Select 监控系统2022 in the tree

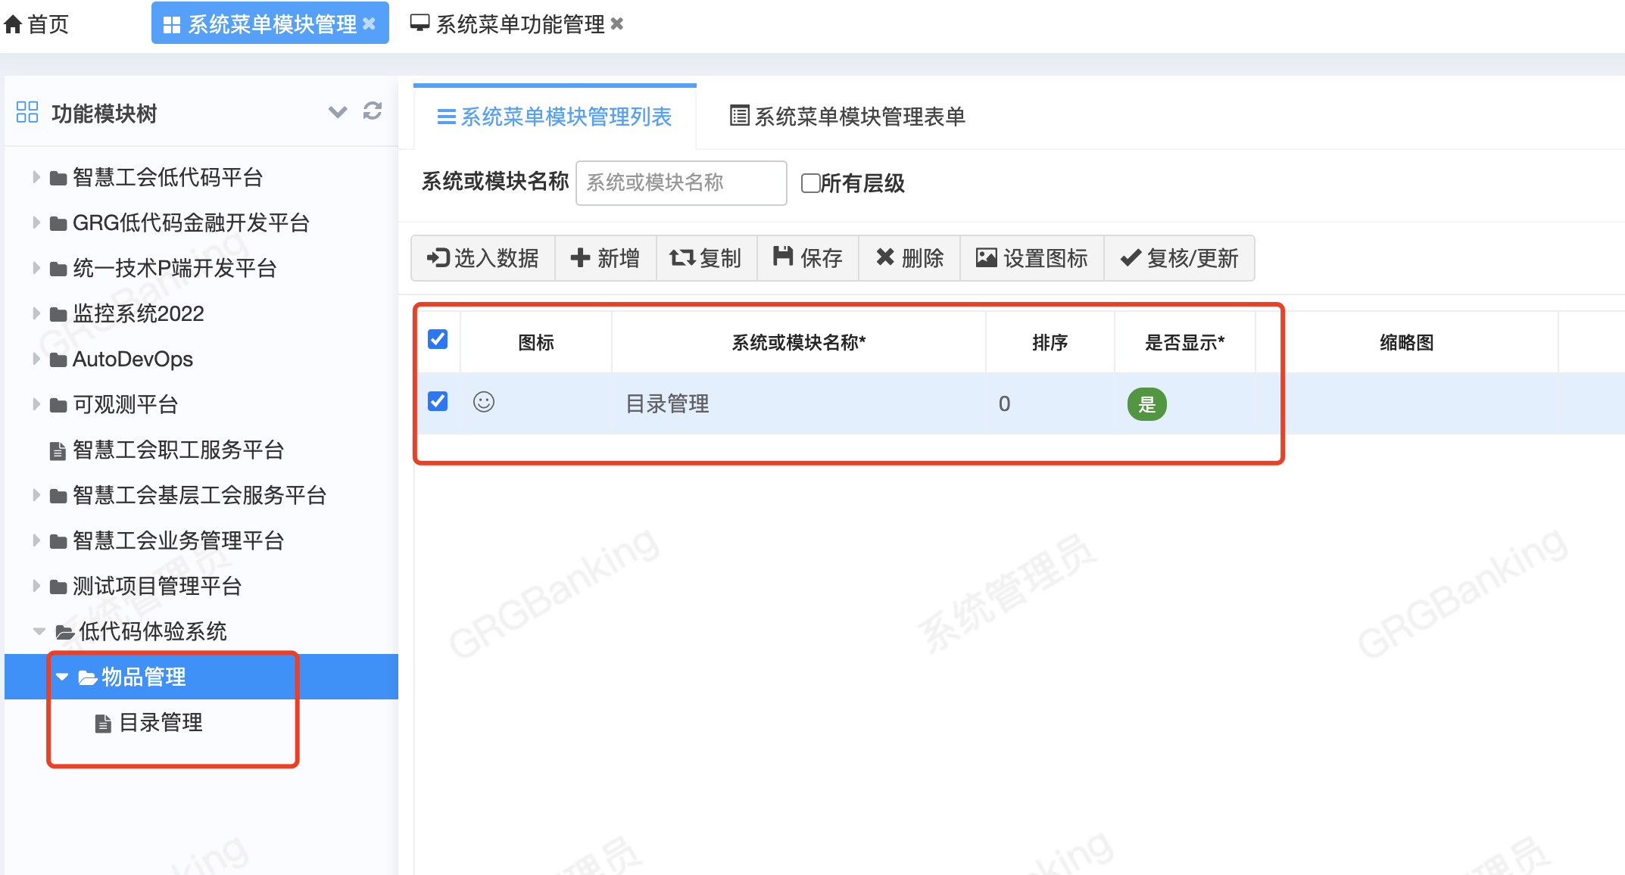[139, 313]
